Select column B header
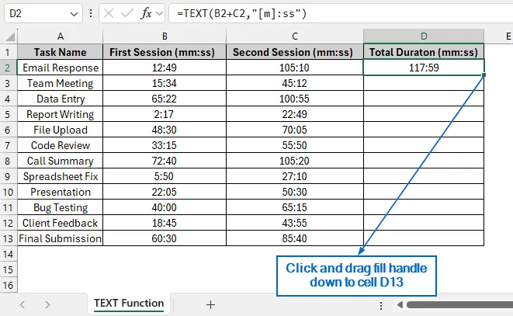Image resolution: width=513 pixels, height=316 pixels. pyautogui.click(x=165, y=36)
